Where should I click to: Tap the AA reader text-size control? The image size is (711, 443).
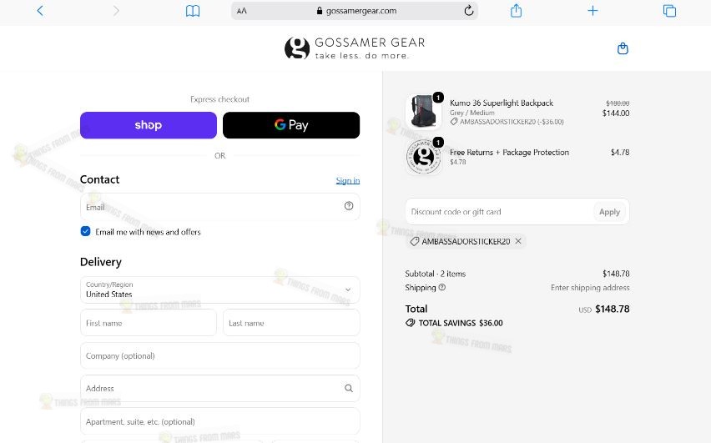click(x=242, y=11)
